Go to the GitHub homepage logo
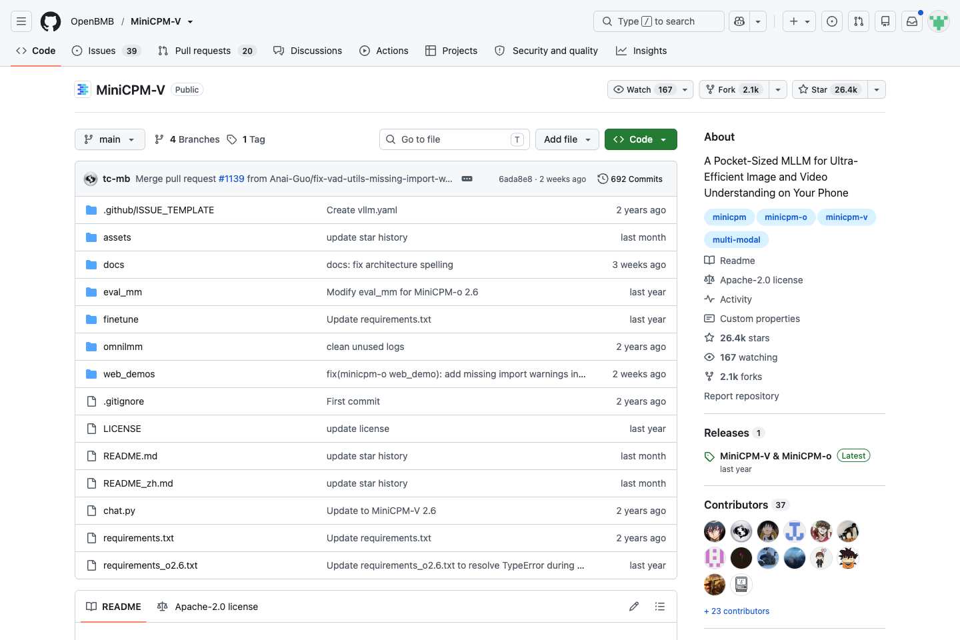Viewport: 960px width, 640px height. coord(51,21)
